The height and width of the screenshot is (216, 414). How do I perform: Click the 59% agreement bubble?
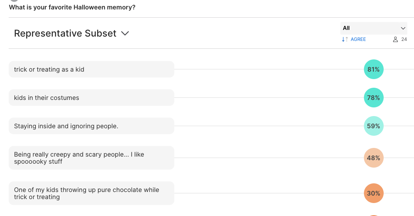[374, 126]
